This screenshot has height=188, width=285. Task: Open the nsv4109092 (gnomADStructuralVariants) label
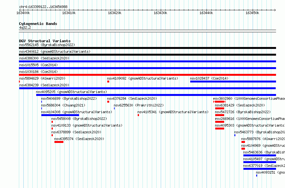click(142, 78)
